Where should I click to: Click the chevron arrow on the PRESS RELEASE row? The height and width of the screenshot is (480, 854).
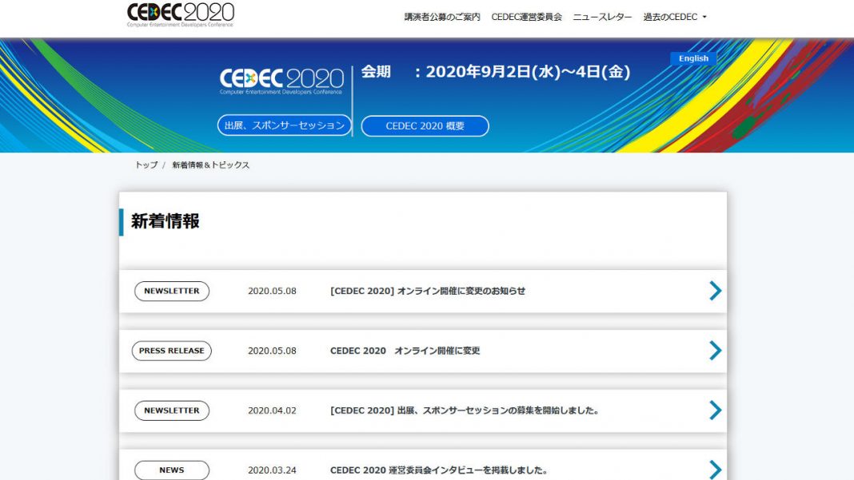tap(714, 350)
